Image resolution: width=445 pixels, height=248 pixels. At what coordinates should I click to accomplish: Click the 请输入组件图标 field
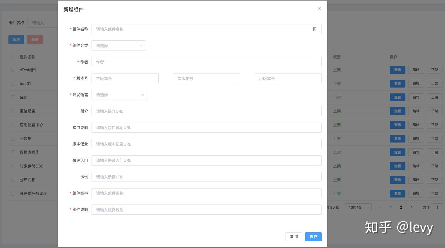click(x=207, y=193)
